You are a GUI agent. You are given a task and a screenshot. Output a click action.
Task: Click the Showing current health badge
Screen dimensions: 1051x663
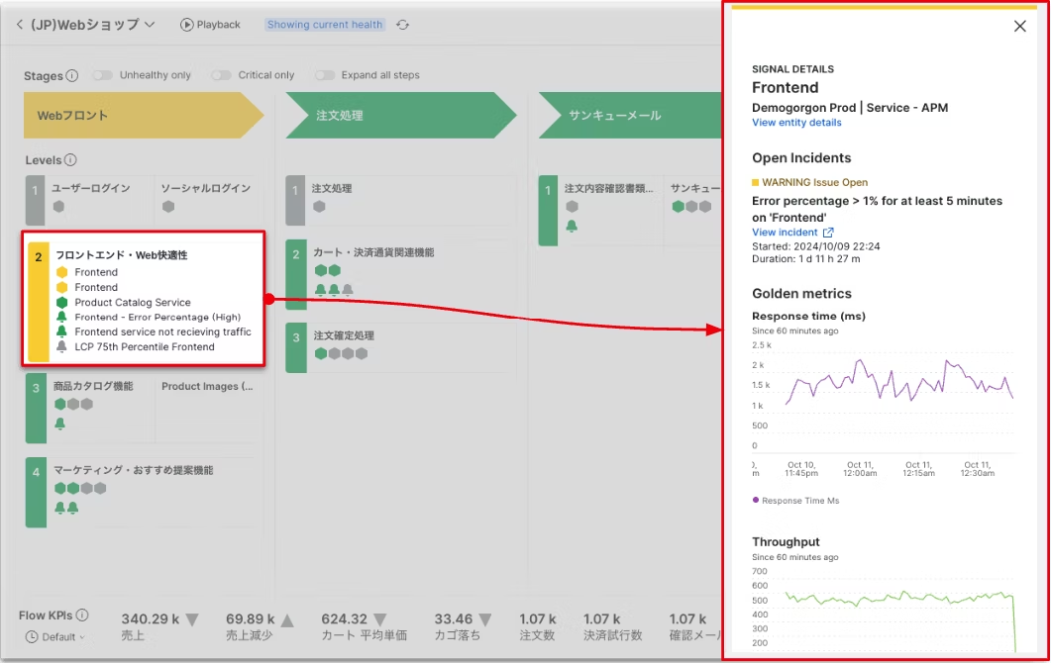pyautogui.click(x=325, y=25)
